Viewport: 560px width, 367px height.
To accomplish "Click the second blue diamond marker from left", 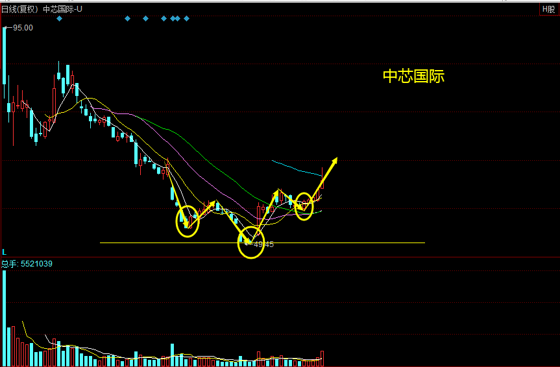I will coord(127,19).
